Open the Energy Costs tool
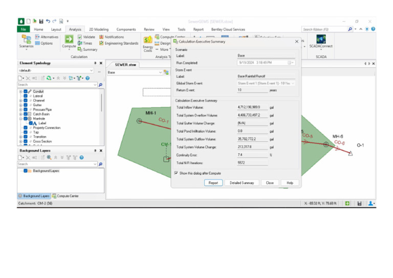This screenshot has height=278, width=393. (x=148, y=44)
